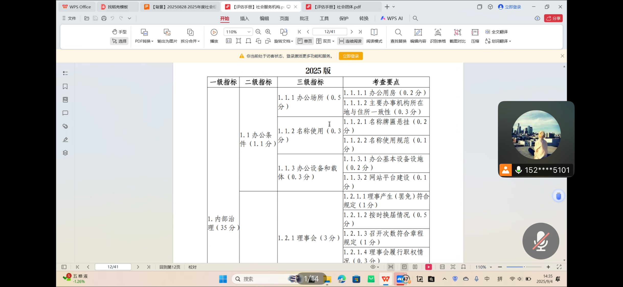Open layers panel in left sidebar
The width and height of the screenshot is (623, 287).
[65, 153]
